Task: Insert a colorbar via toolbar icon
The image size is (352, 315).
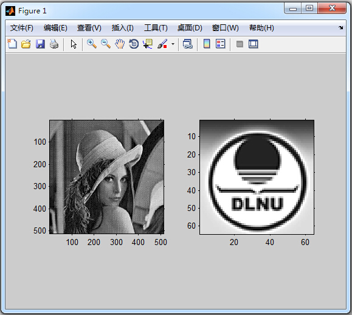Action: 207,44
